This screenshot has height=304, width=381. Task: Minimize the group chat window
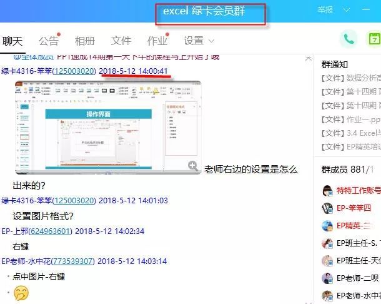pyautogui.click(x=366, y=9)
